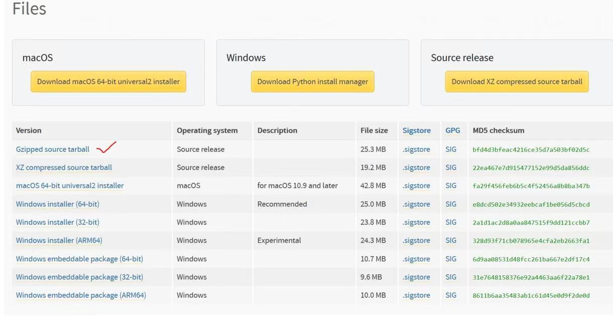Open SIG for XZ compressed source tarball
This screenshot has width=613, height=317.
click(451, 168)
